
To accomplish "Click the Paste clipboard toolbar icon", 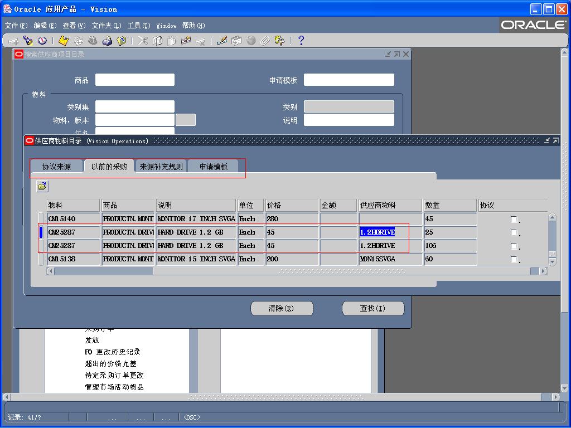I will 172,41.
